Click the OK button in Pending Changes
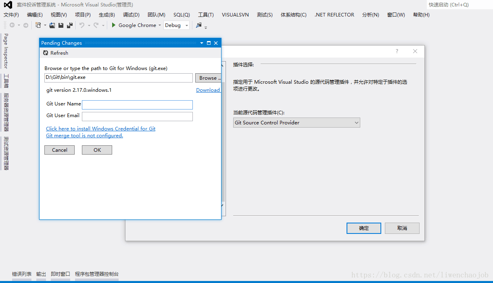This screenshot has height=283, width=493. [x=97, y=150]
